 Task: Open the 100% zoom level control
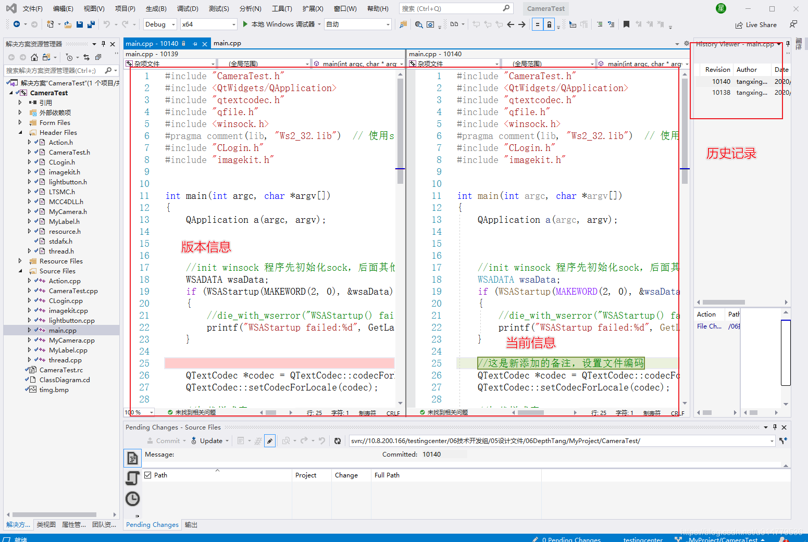(137, 412)
